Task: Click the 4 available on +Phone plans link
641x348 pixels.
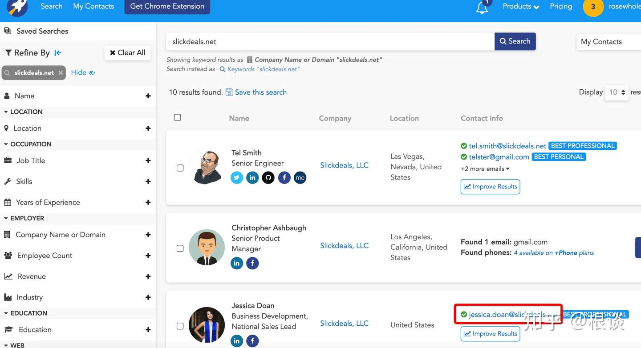Action: point(554,253)
